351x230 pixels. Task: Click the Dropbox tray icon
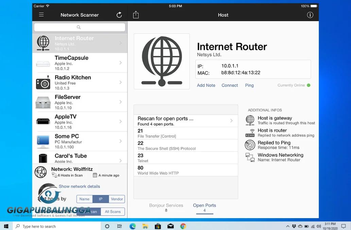[294, 226]
